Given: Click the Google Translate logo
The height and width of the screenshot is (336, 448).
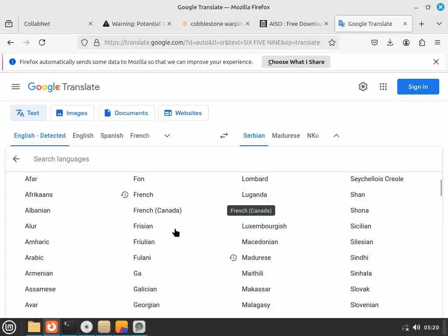Looking at the screenshot, I should click(x=63, y=87).
